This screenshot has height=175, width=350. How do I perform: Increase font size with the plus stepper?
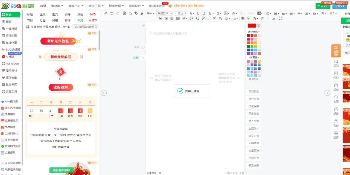point(185,13)
